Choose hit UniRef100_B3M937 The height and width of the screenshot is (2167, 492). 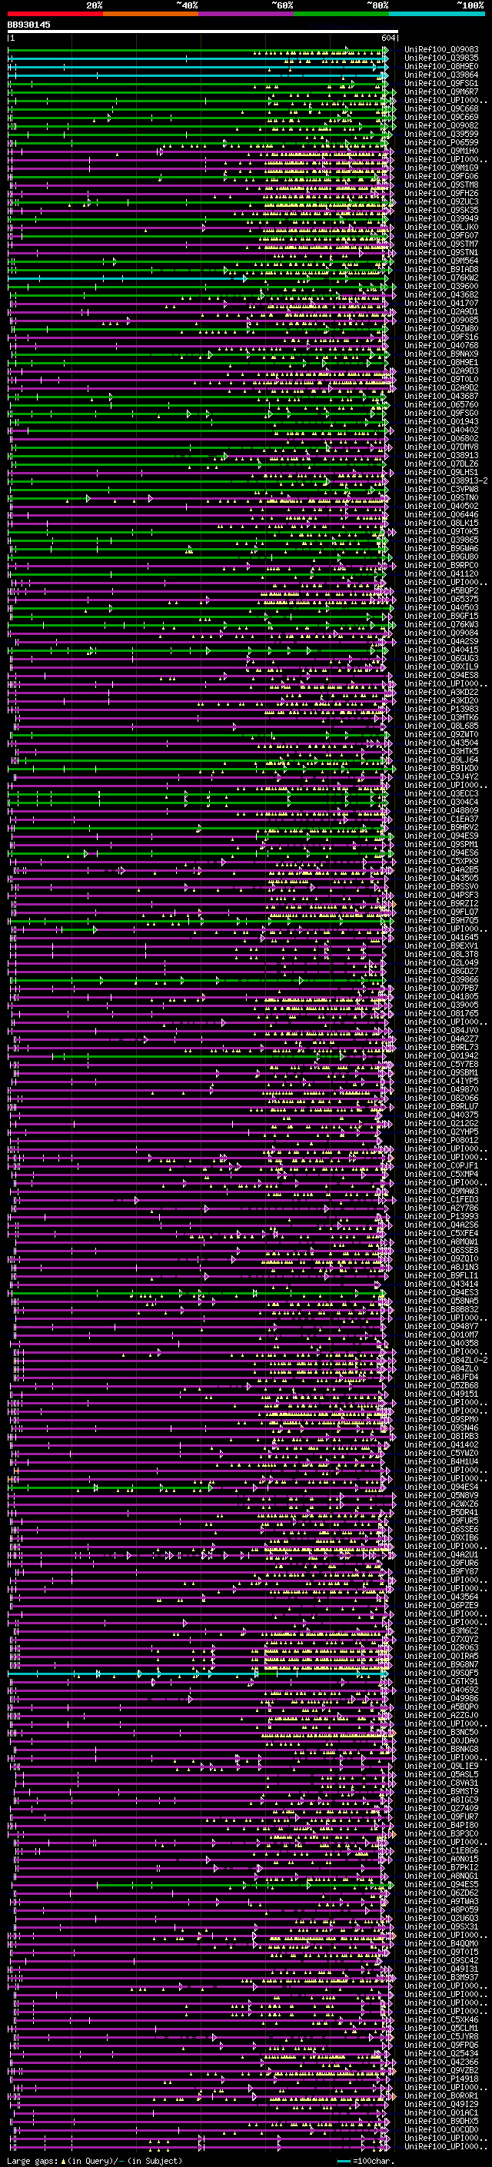tap(441, 1977)
